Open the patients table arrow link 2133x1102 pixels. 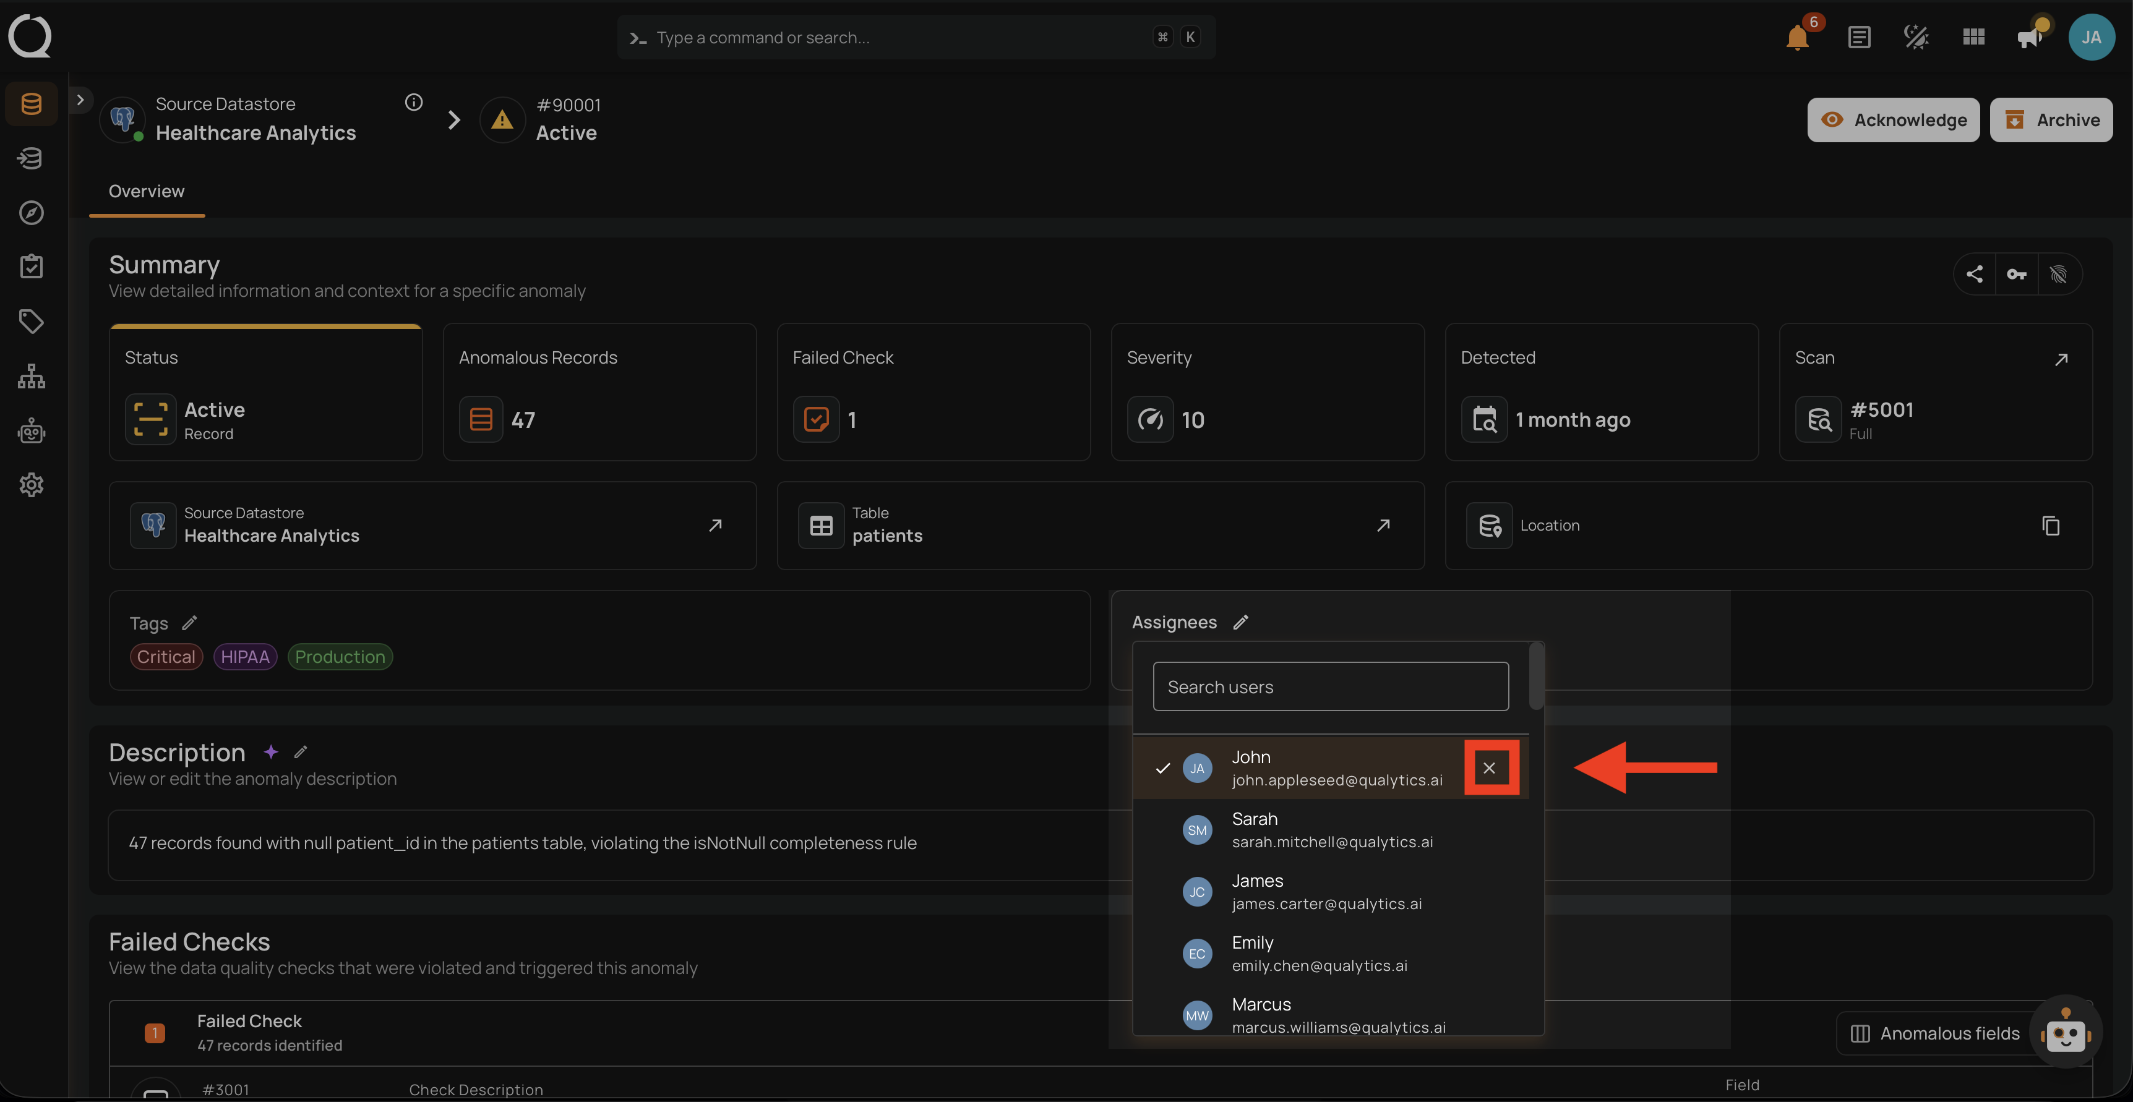coord(1383,526)
